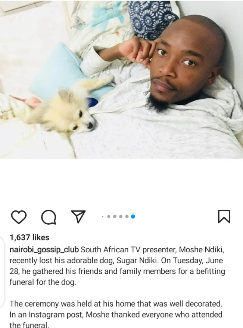
Task: Tap the caption text about Moshe Ndiki
Action: (x=117, y=266)
